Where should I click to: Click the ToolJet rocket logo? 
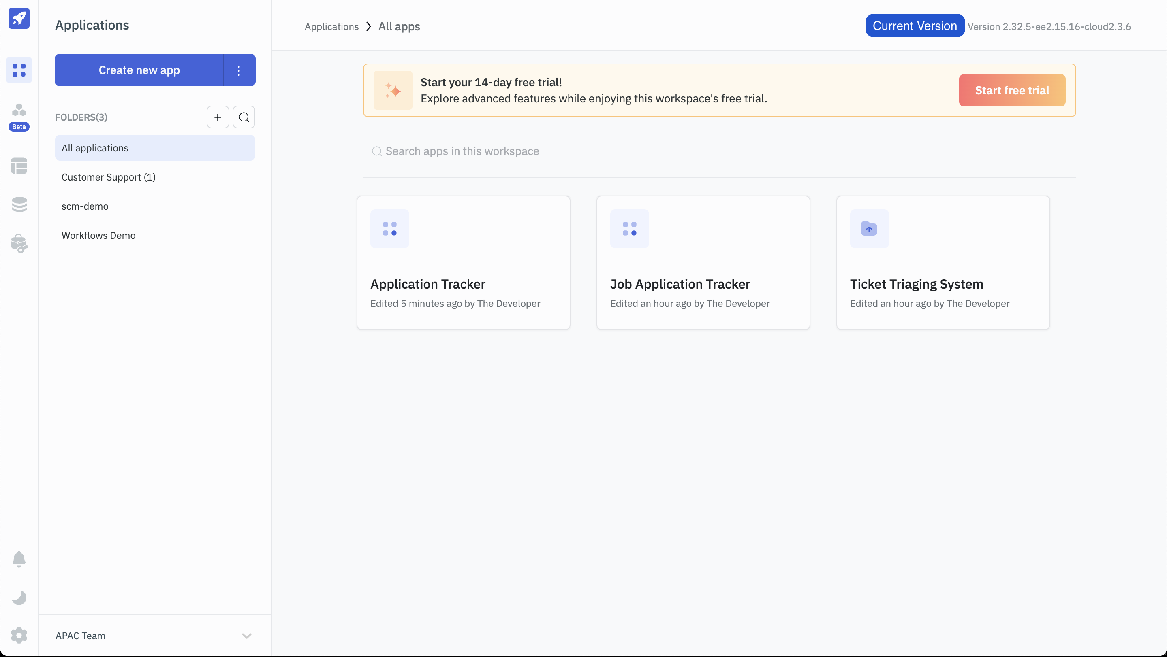(19, 18)
